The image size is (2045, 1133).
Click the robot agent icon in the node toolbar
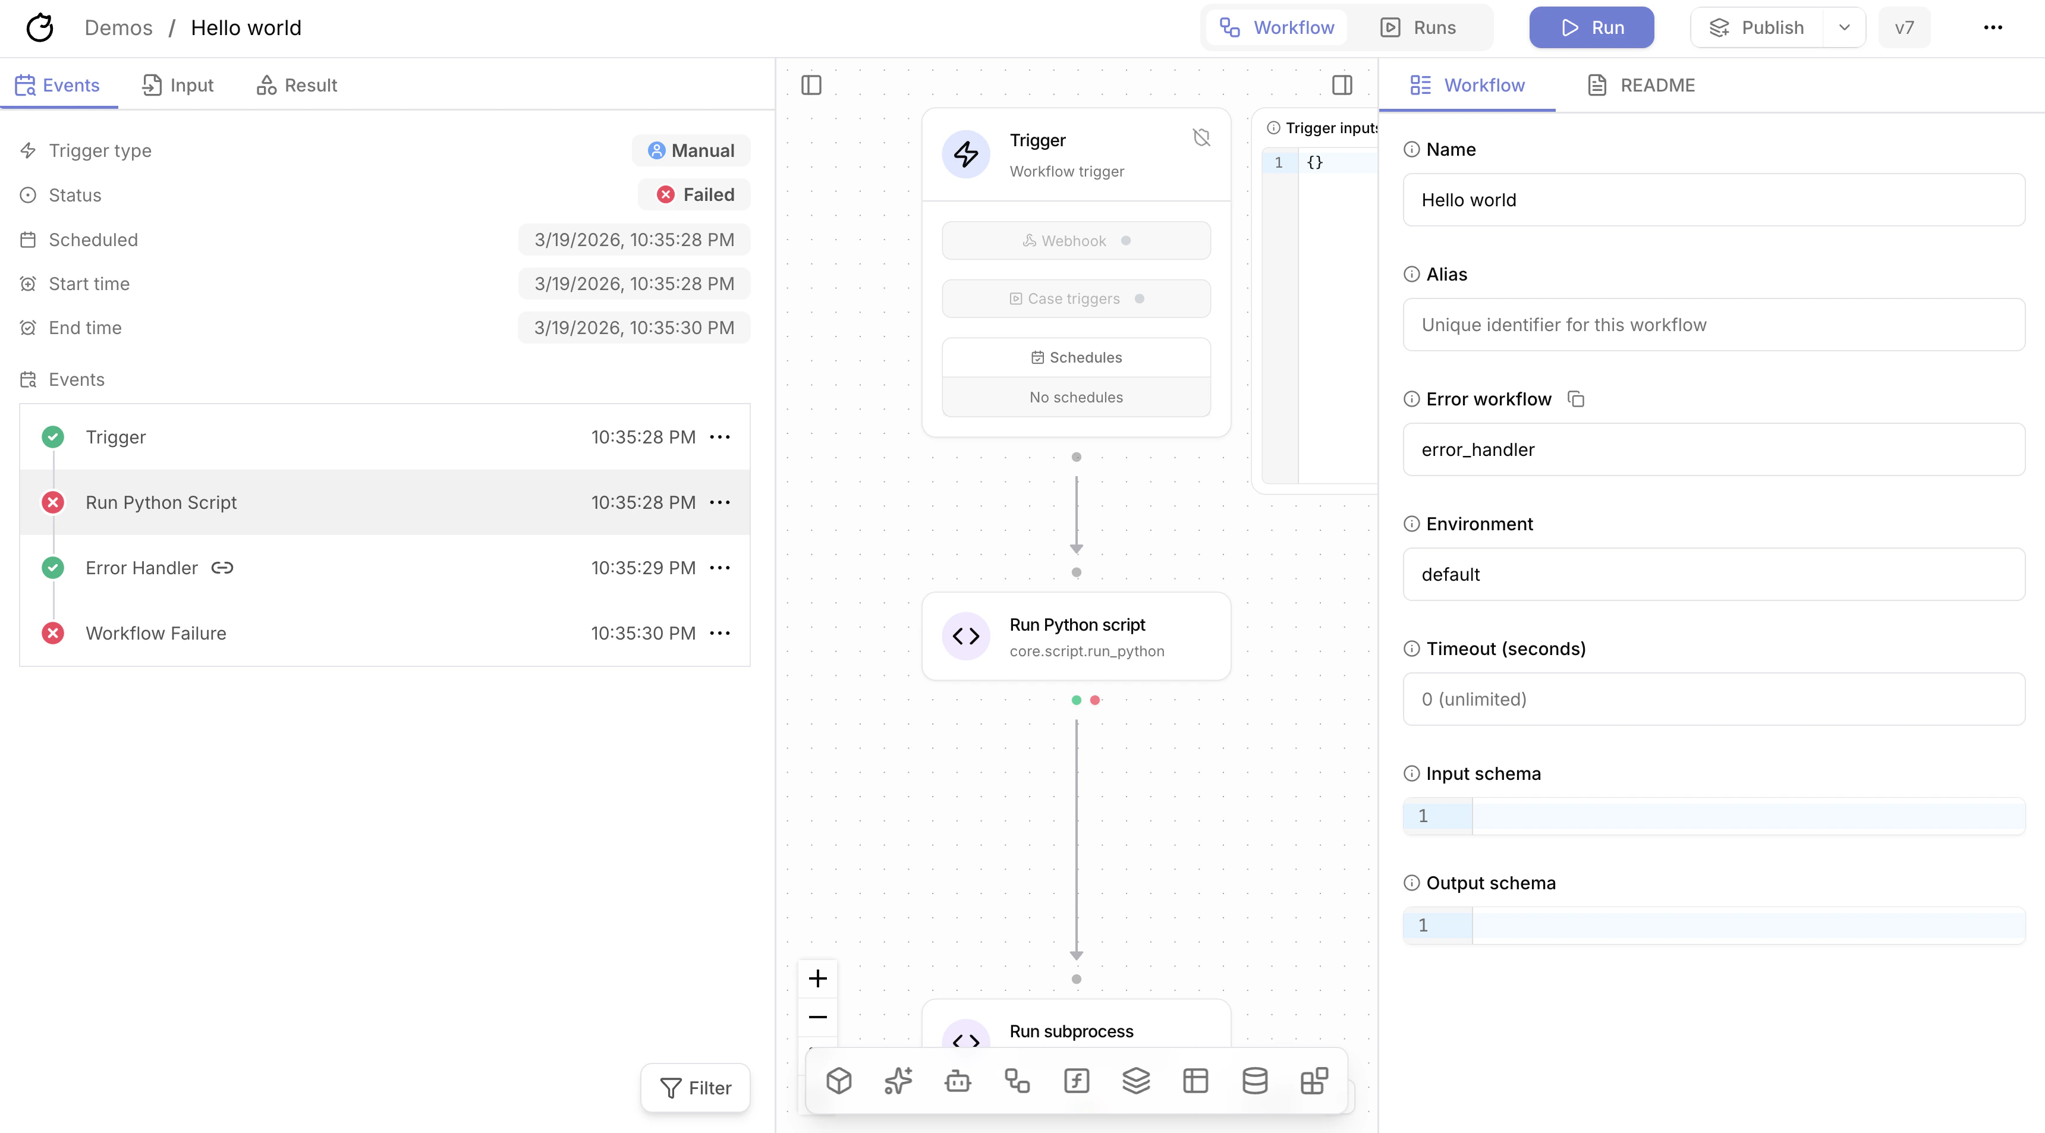coord(957,1080)
